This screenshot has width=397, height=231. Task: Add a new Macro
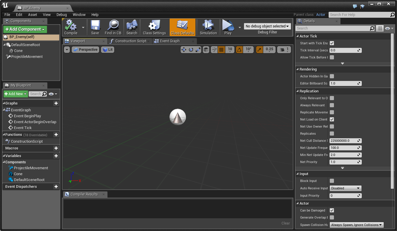coord(56,148)
